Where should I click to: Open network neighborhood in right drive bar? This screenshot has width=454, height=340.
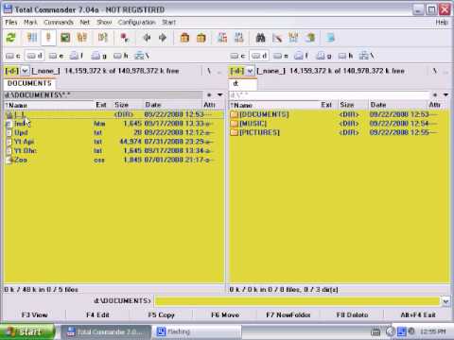coord(366,56)
